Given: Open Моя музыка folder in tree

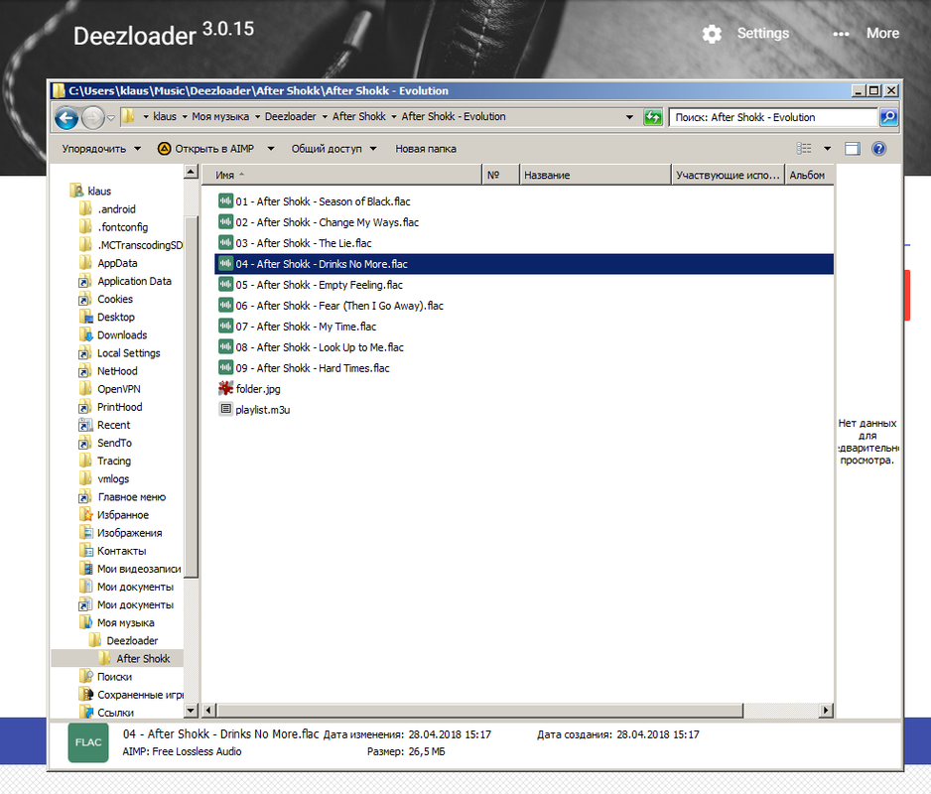Looking at the screenshot, I should tap(116, 622).
